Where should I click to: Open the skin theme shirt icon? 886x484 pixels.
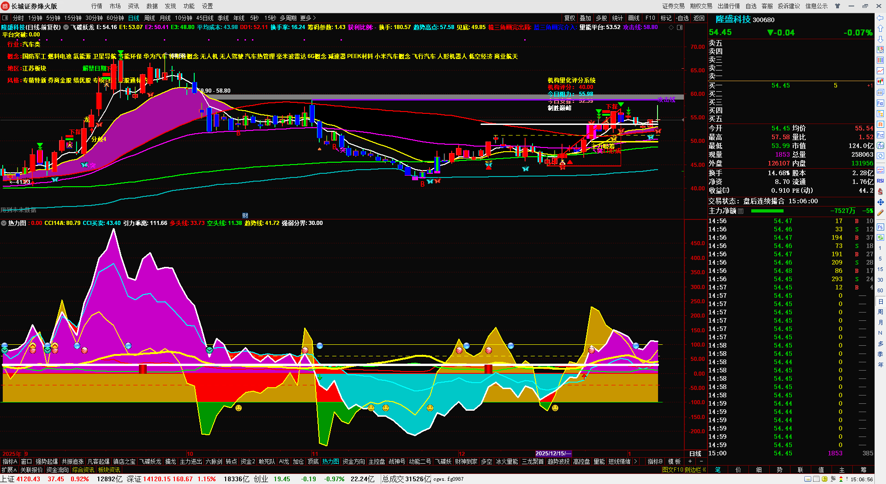coord(838,6)
